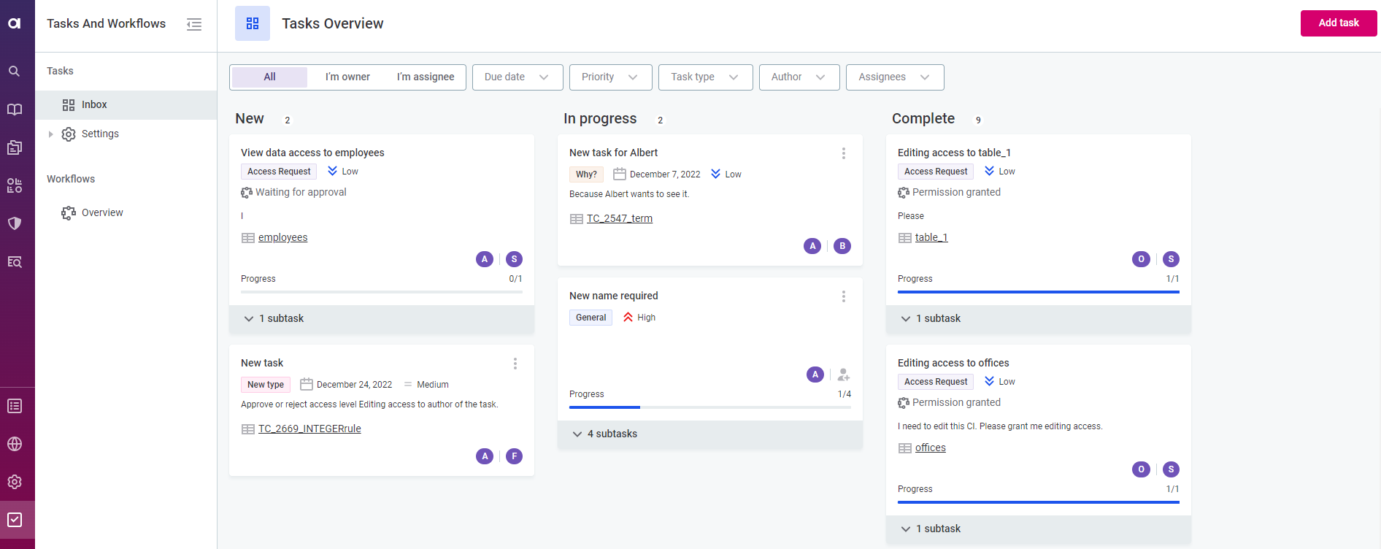Click the Add task button
The height and width of the screenshot is (549, 1381).
click(1338, 23)
